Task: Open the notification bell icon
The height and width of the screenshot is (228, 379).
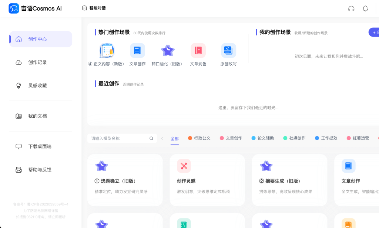Action: coord(365,9)
